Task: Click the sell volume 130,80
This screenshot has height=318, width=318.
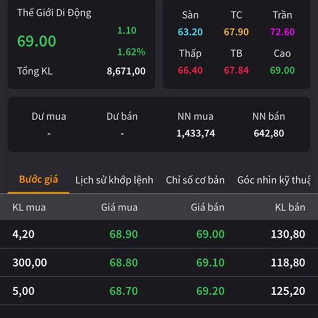Action: [288, 234]
